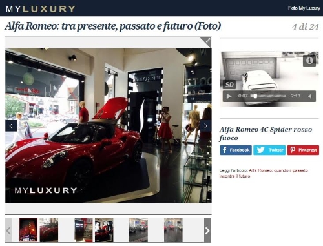Viewport: 323px width, 246px height.
Task: Go to the previous photo
Action: pyautogui.click(x=11, y=126)
